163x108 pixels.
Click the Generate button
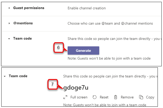click(x=83, y=51)
